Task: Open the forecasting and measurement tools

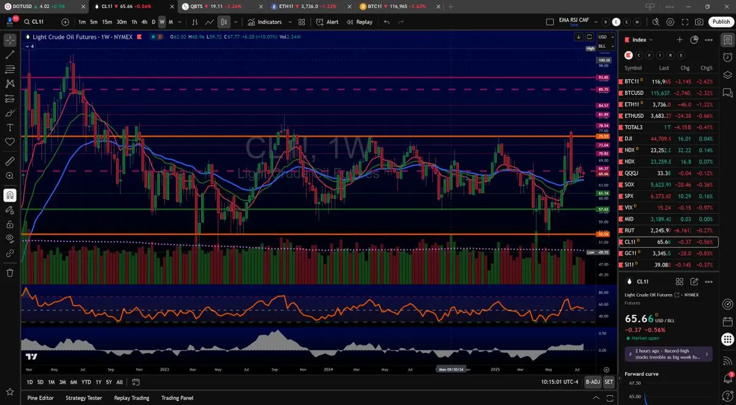Action: pos(10,99)
